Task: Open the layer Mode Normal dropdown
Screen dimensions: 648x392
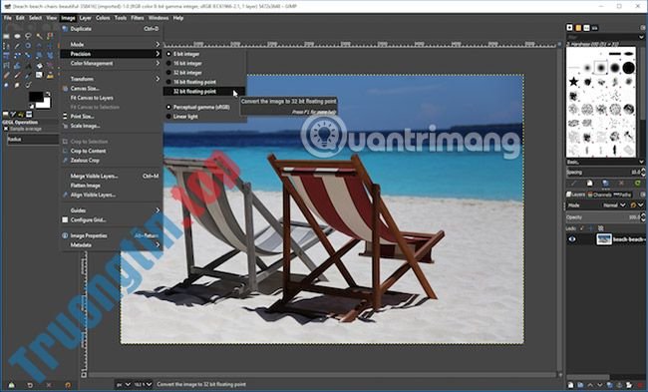Action: pyautogui.click(x=614, y=205)
